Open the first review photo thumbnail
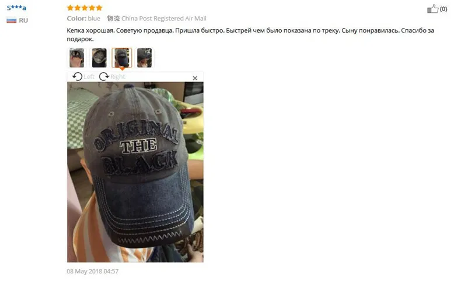 76,58
